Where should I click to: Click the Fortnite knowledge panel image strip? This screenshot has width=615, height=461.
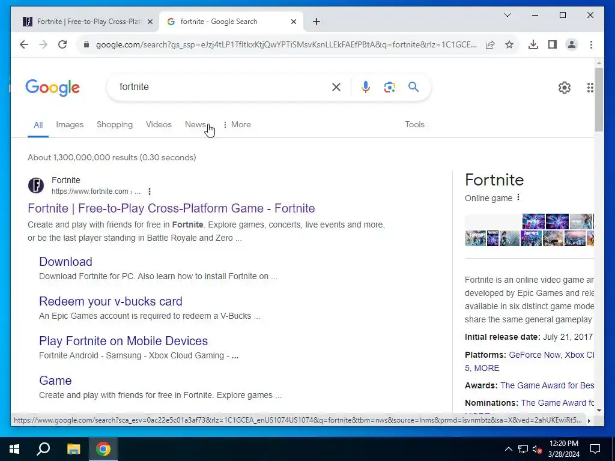[529, 230]
